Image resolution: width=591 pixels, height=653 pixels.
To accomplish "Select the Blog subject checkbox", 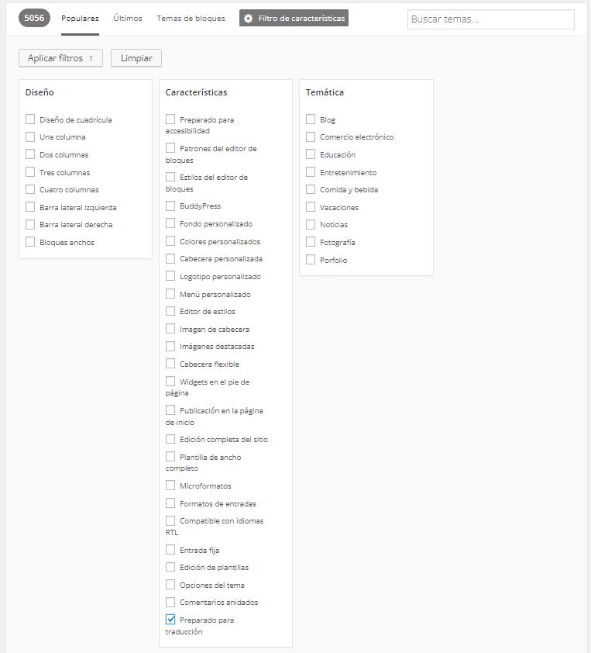I will pyautogui.click(x=311, y=119).
